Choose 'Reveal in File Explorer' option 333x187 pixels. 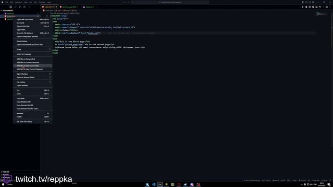click(x=33, y=33)
